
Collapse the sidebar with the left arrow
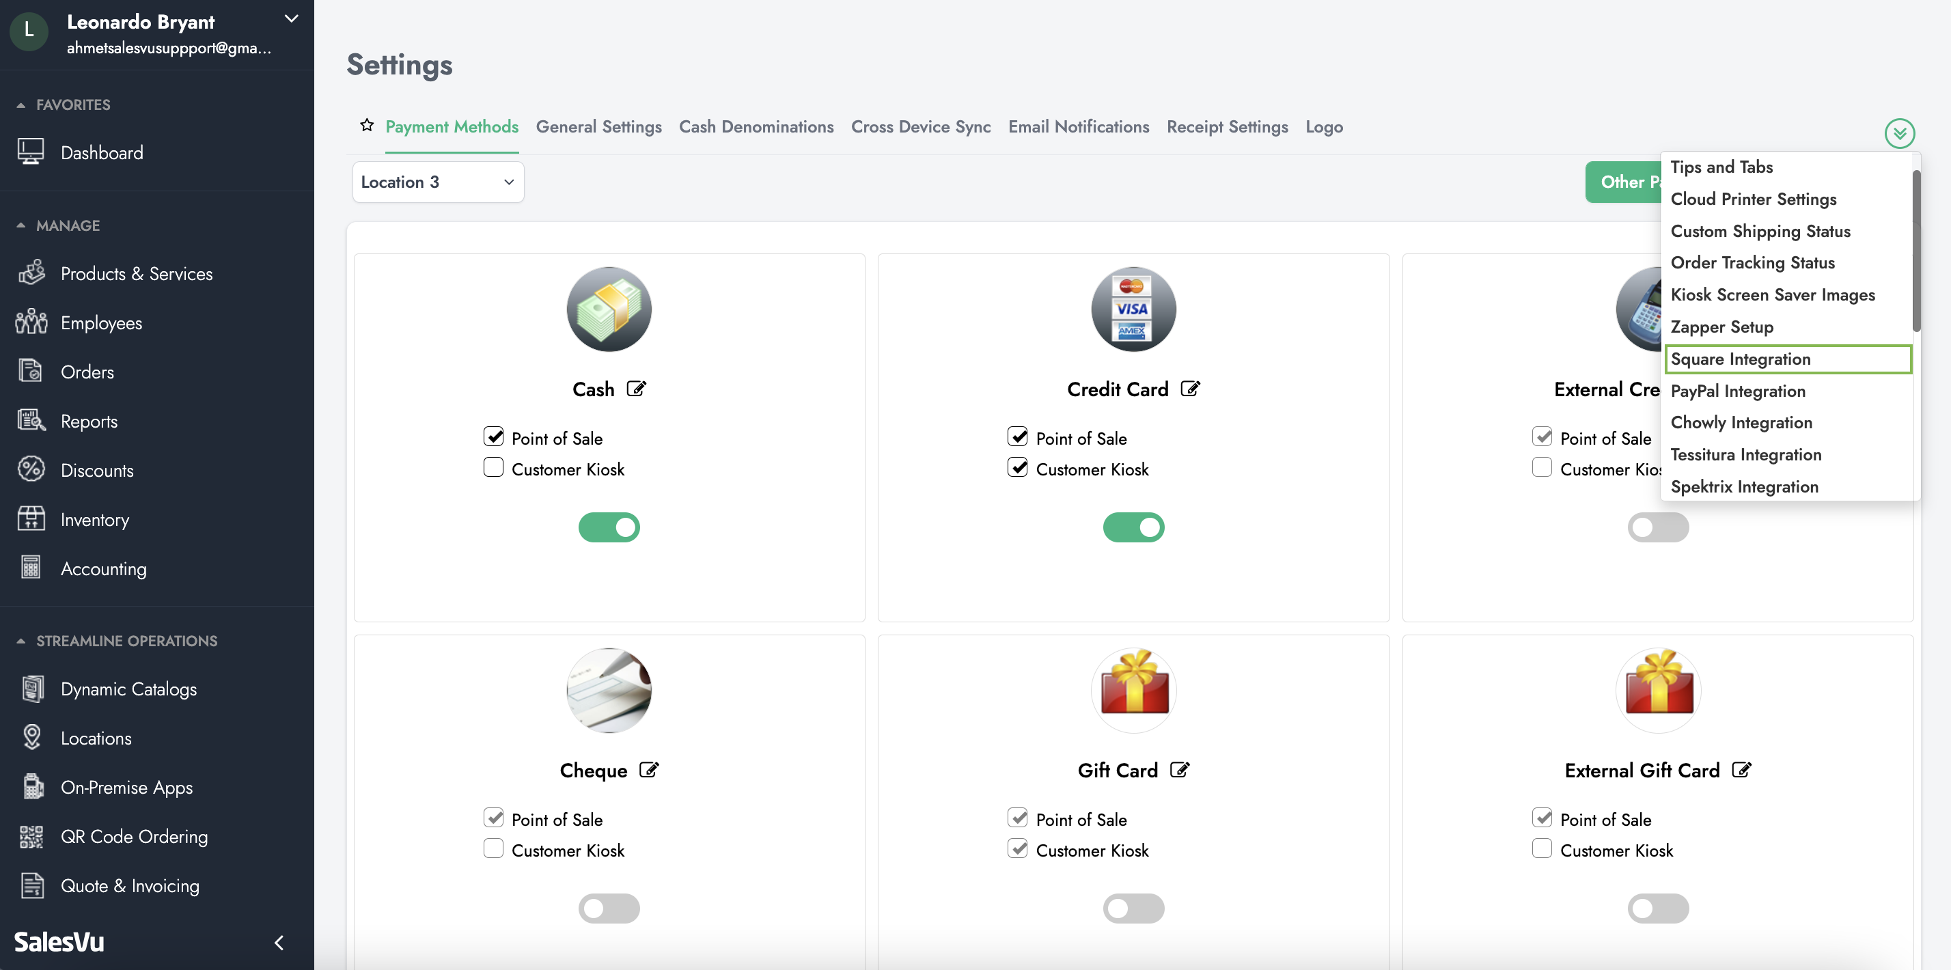coord(279,943)
